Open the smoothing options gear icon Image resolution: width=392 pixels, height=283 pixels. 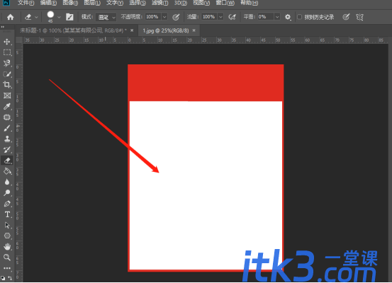tap(288, 17)
